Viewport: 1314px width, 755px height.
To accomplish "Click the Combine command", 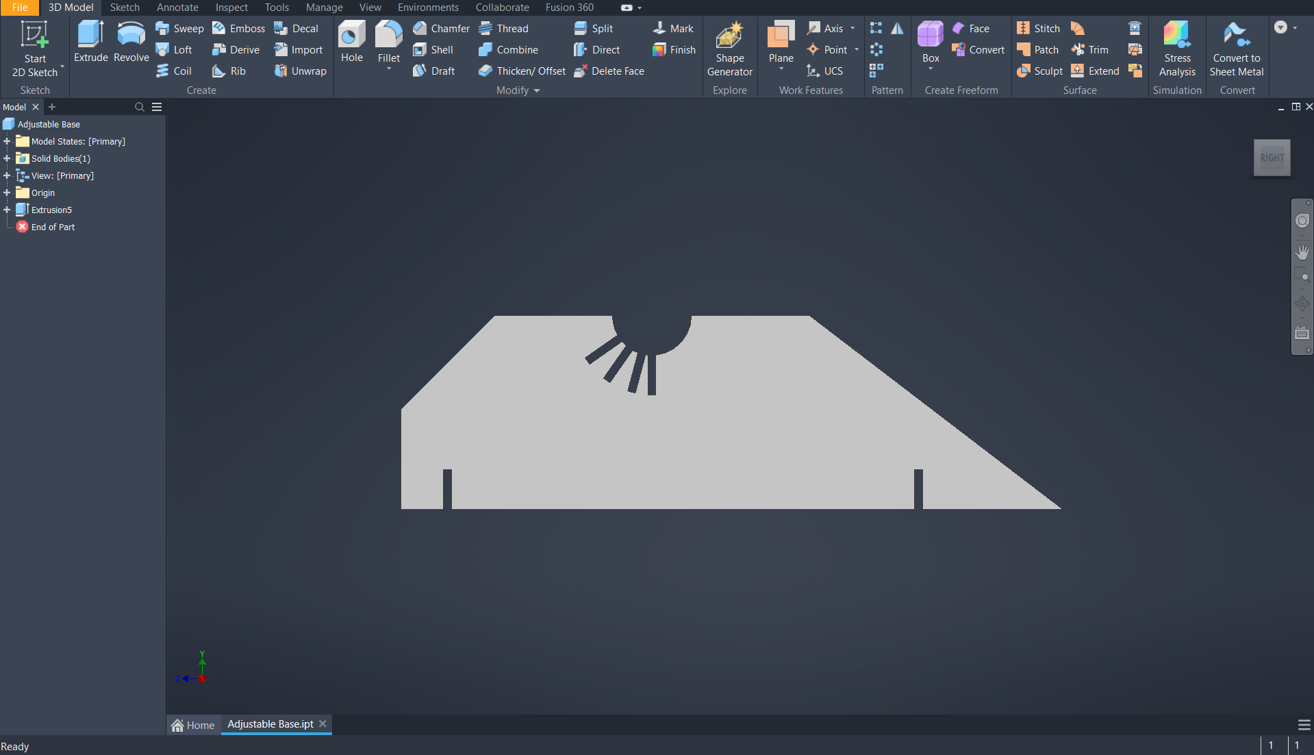I will pyautogui.click(x=509, y=49).
